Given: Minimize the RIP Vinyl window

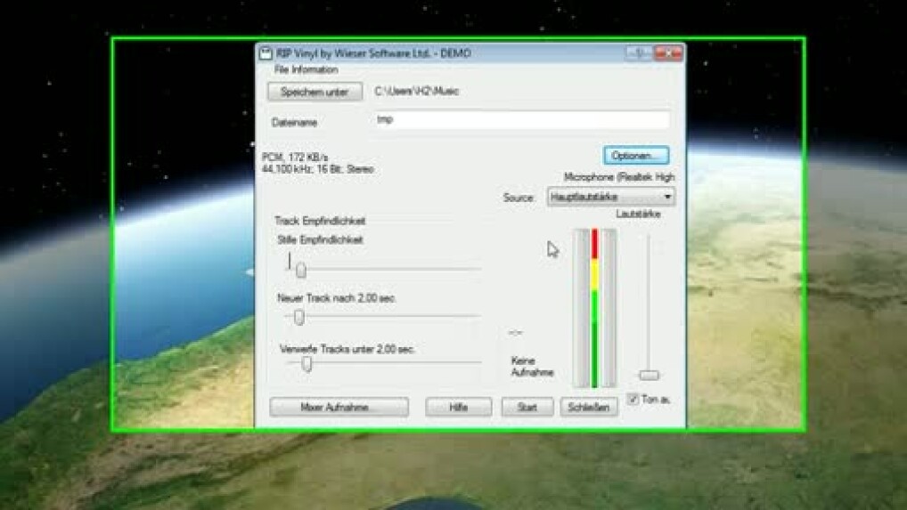Looking at the screenshot, I should 633,53.
